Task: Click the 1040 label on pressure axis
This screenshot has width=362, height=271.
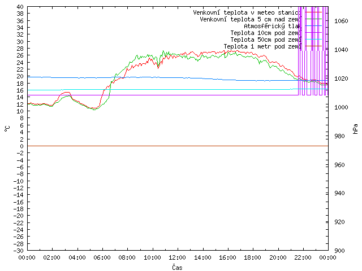Action: 341,50
